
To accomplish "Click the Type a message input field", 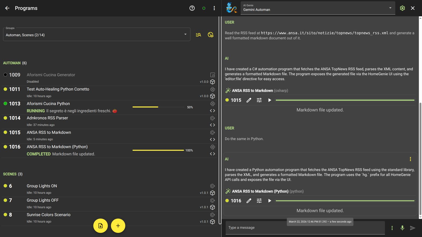I will click(305, 228).
